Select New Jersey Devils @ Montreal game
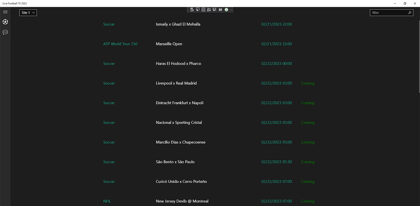The width and height of the screenshot is (420, 206). click(182, 201)
